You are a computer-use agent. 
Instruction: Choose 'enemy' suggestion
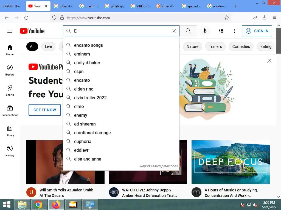121,115
